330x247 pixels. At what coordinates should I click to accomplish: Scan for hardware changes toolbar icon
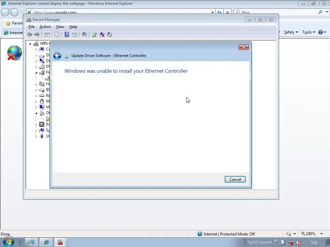[84, 35]
